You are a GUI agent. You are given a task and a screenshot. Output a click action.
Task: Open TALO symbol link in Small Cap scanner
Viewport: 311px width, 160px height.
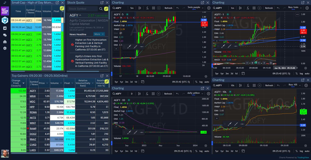(x=29, y=27)
